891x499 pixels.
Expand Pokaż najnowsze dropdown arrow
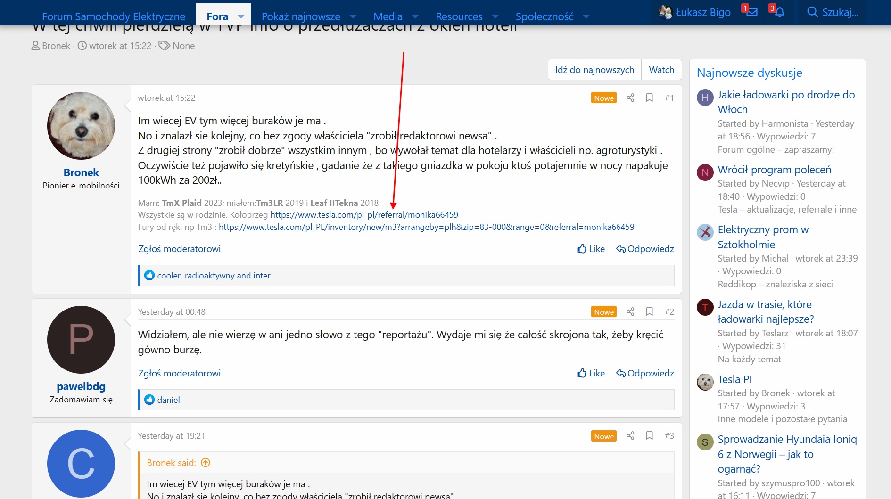354,16
